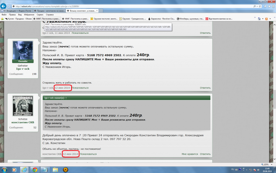
Task: Open Windows Media Player from taskbar
Action: pos(14,170)
